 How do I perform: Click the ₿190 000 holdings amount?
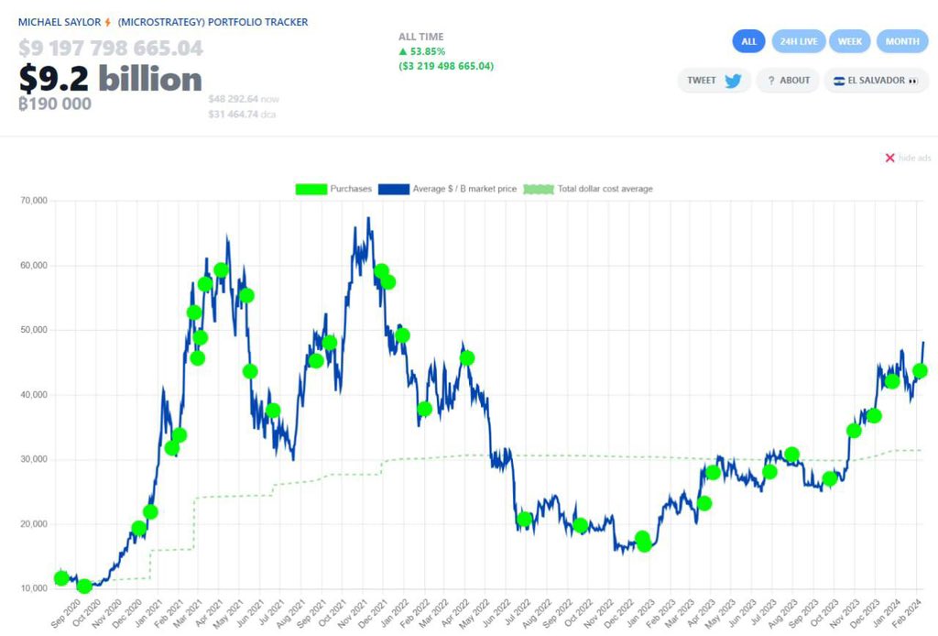55,104
